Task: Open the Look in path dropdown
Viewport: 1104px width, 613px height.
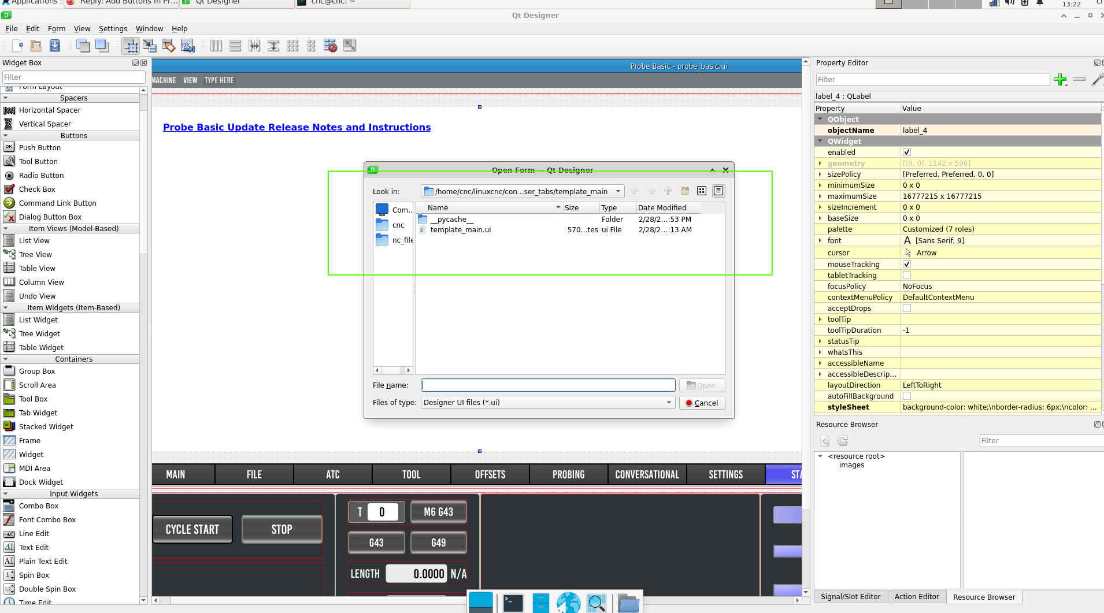Action: click(x=618, y=191)
